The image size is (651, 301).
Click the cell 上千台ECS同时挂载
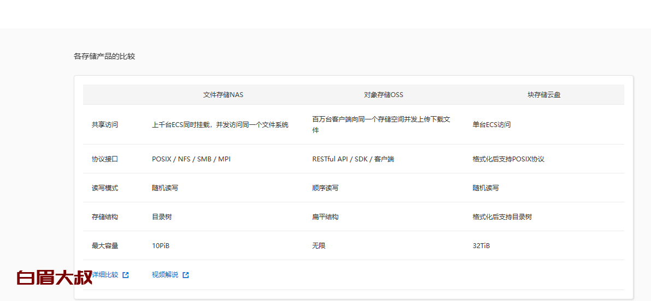[220, 125]
